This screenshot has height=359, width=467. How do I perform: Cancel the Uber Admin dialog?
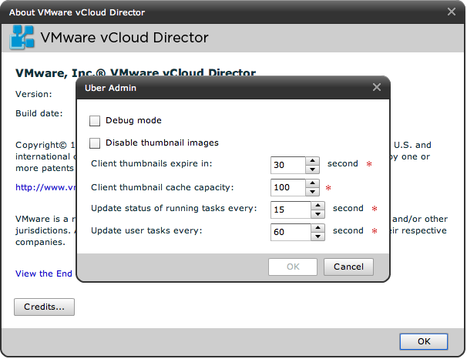tap(348, 267)
